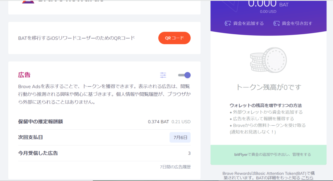Click the トークン残高が0です message

coord(268,87)
